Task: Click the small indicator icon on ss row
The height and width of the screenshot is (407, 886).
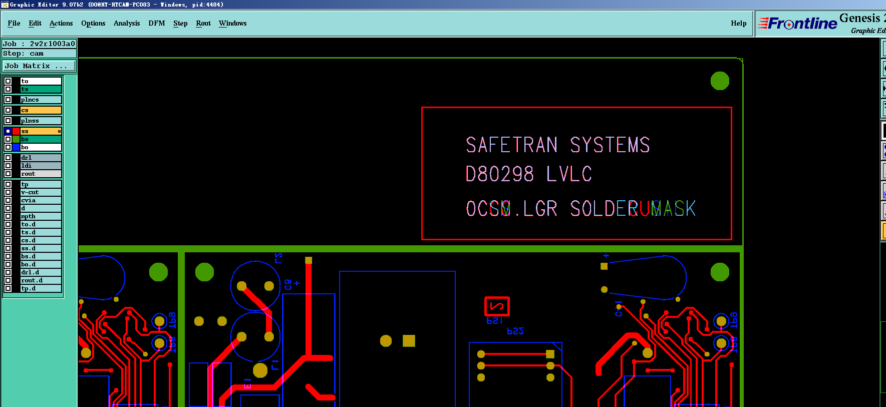Action: coord(59,131)
